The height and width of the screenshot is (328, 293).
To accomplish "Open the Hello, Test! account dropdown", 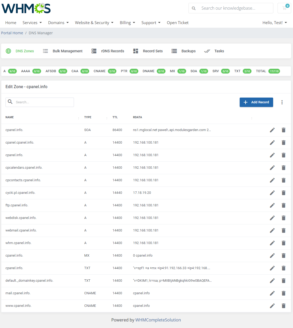I will coord(275,23).
